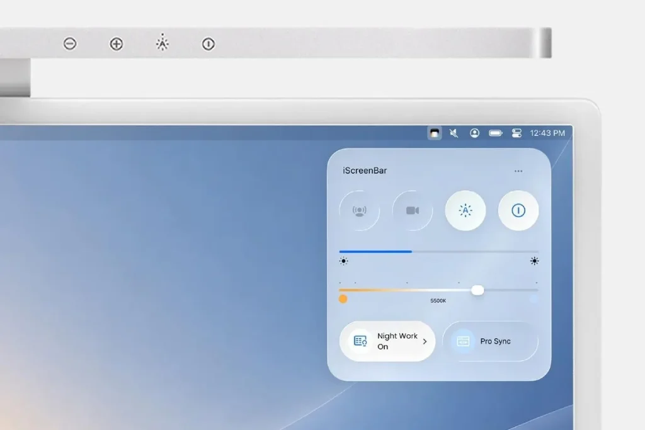The width and height of the screenshot is (645, 430).
Task: Click the iScreenBar panel title
Action: click(365, 171)
